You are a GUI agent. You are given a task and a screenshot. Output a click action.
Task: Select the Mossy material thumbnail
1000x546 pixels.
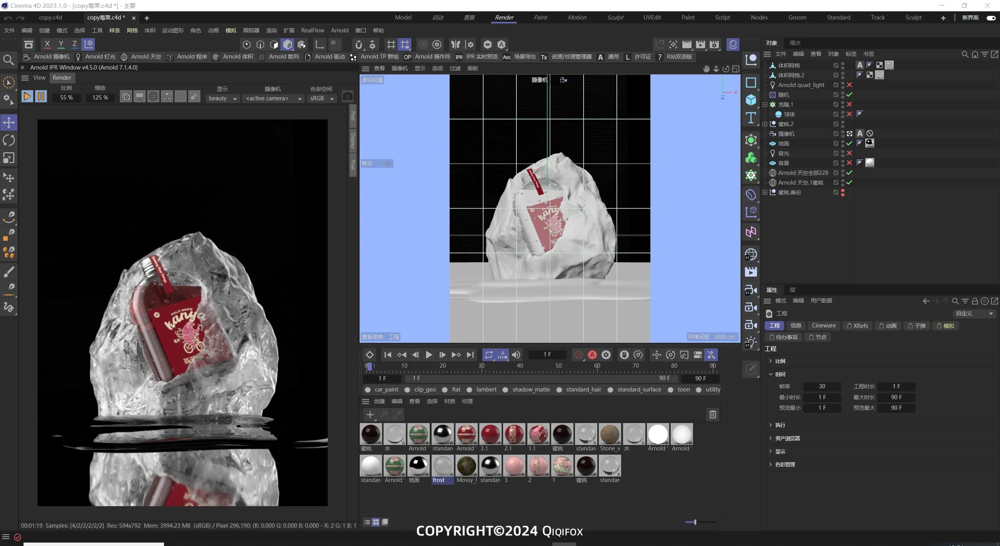click(466, 466)
